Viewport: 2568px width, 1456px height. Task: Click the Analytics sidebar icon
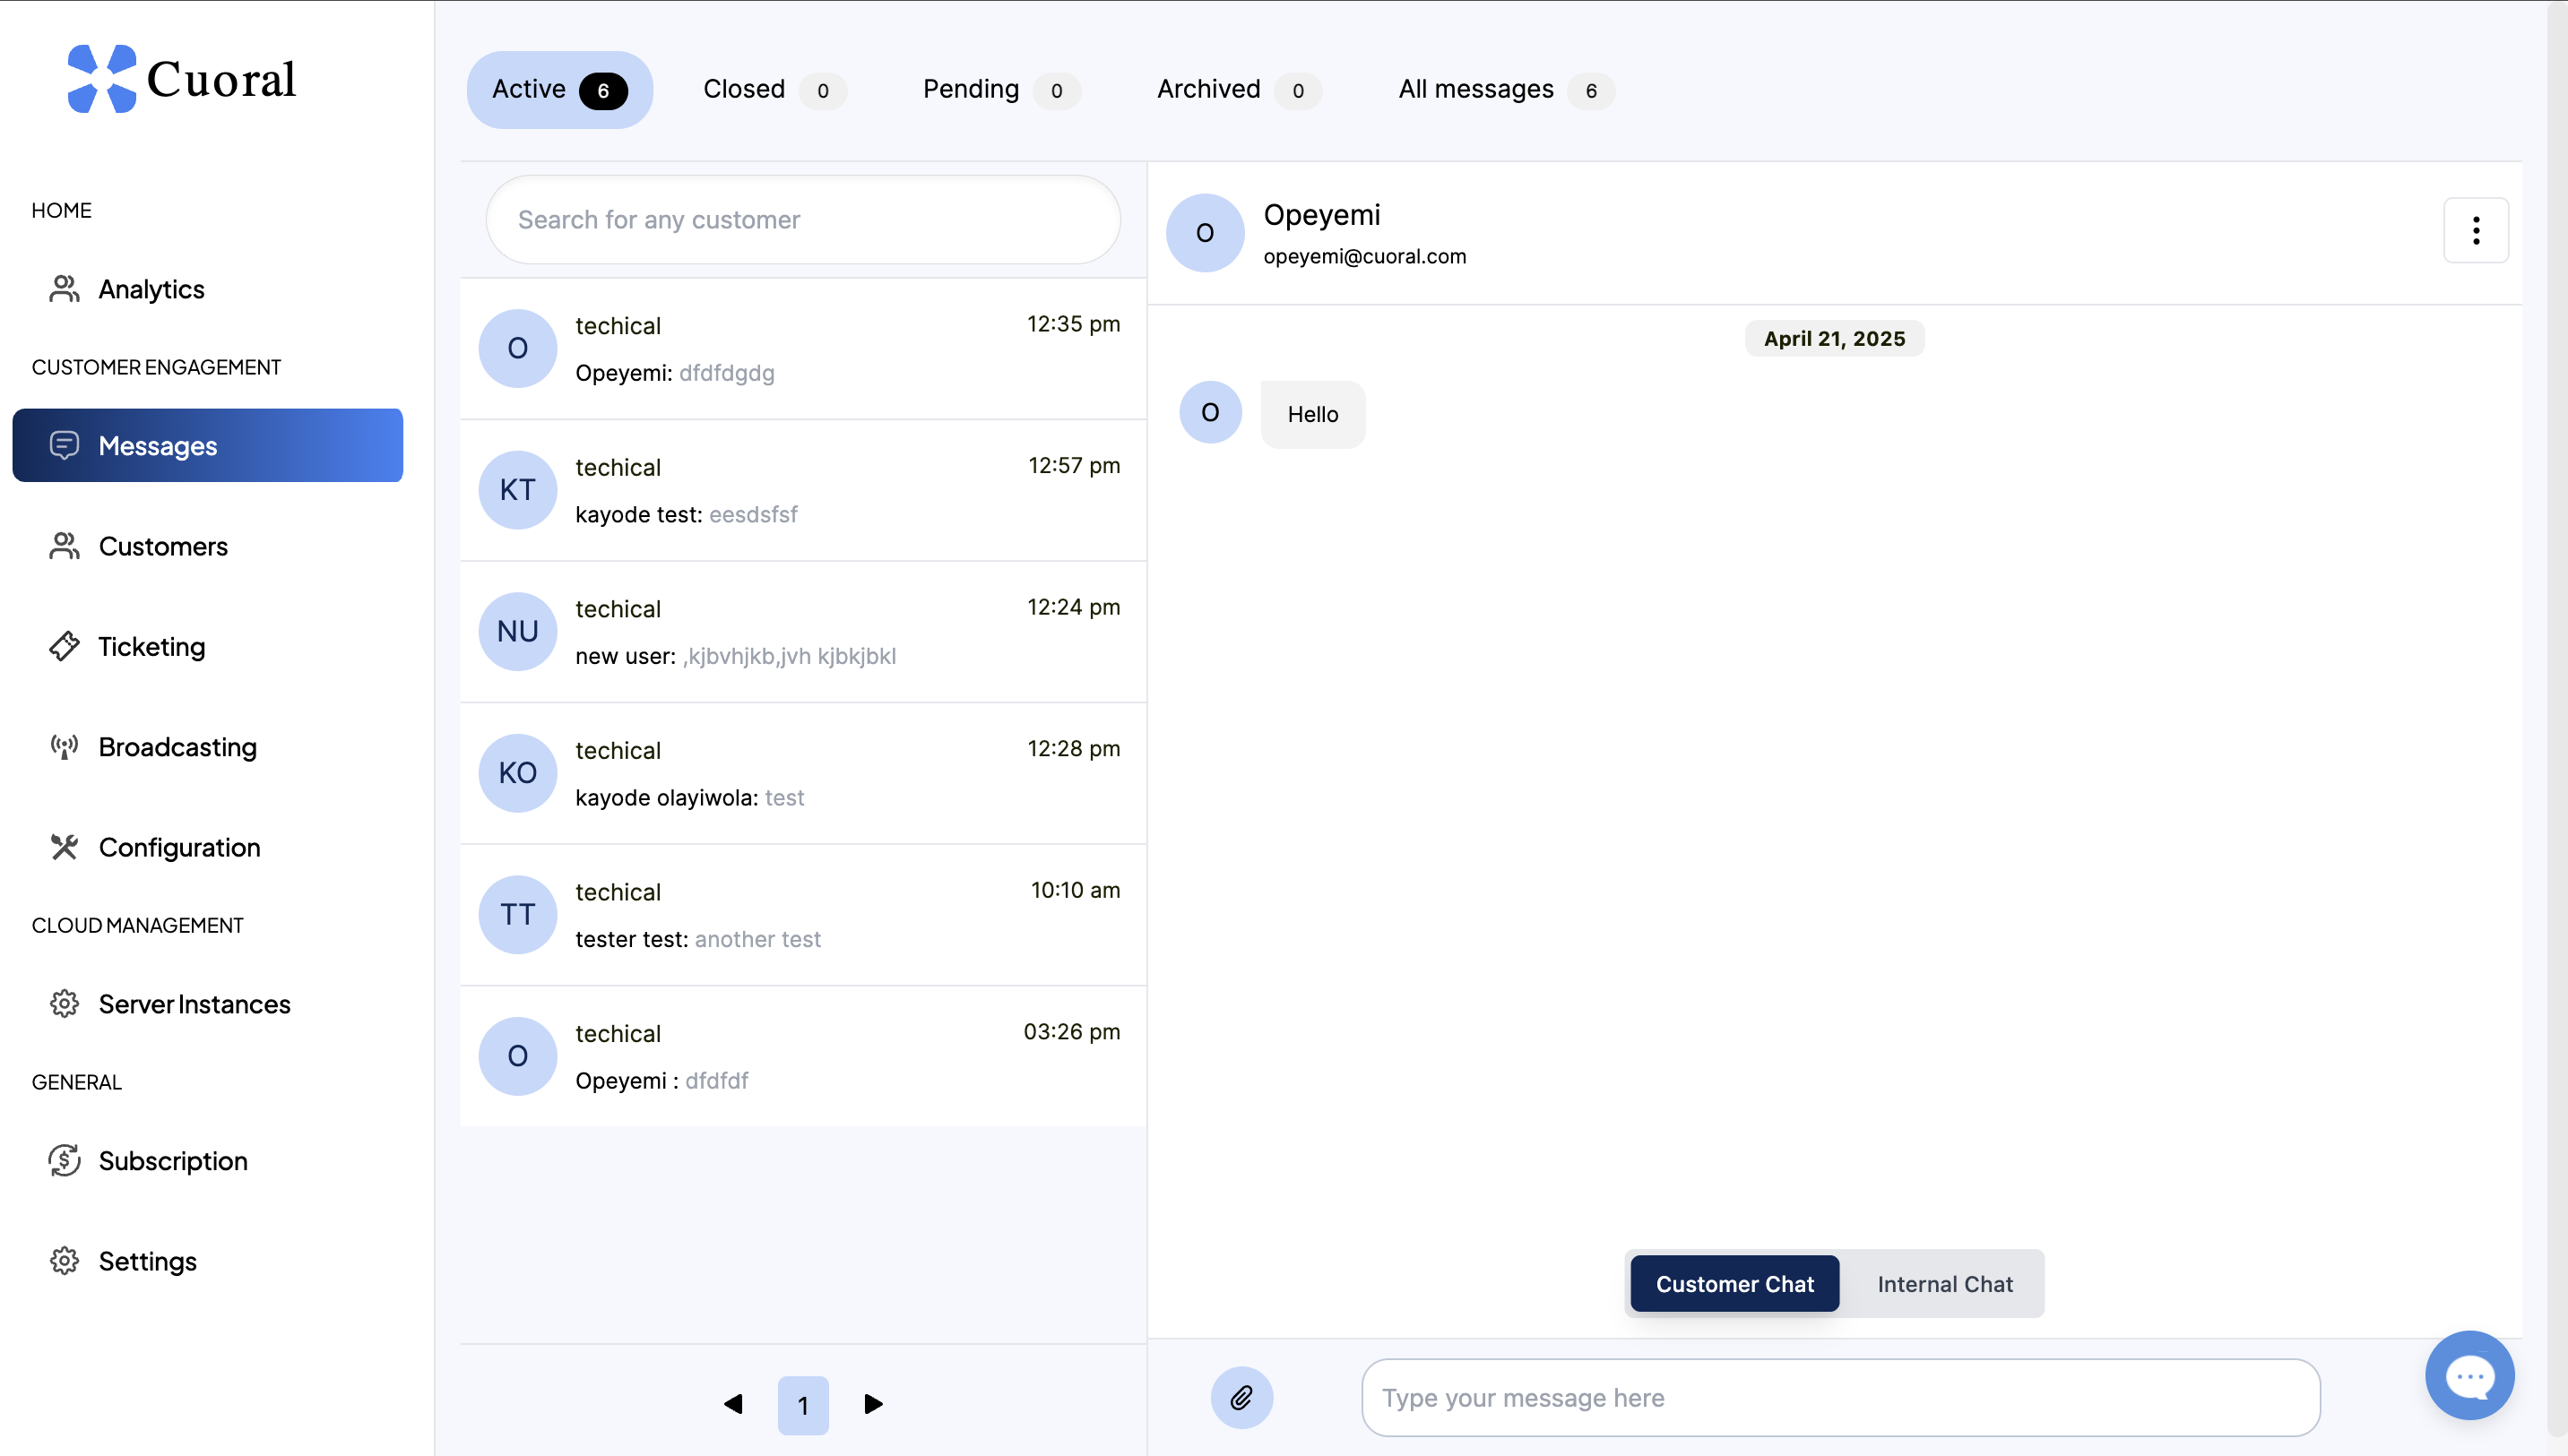(x=64, y=289)
